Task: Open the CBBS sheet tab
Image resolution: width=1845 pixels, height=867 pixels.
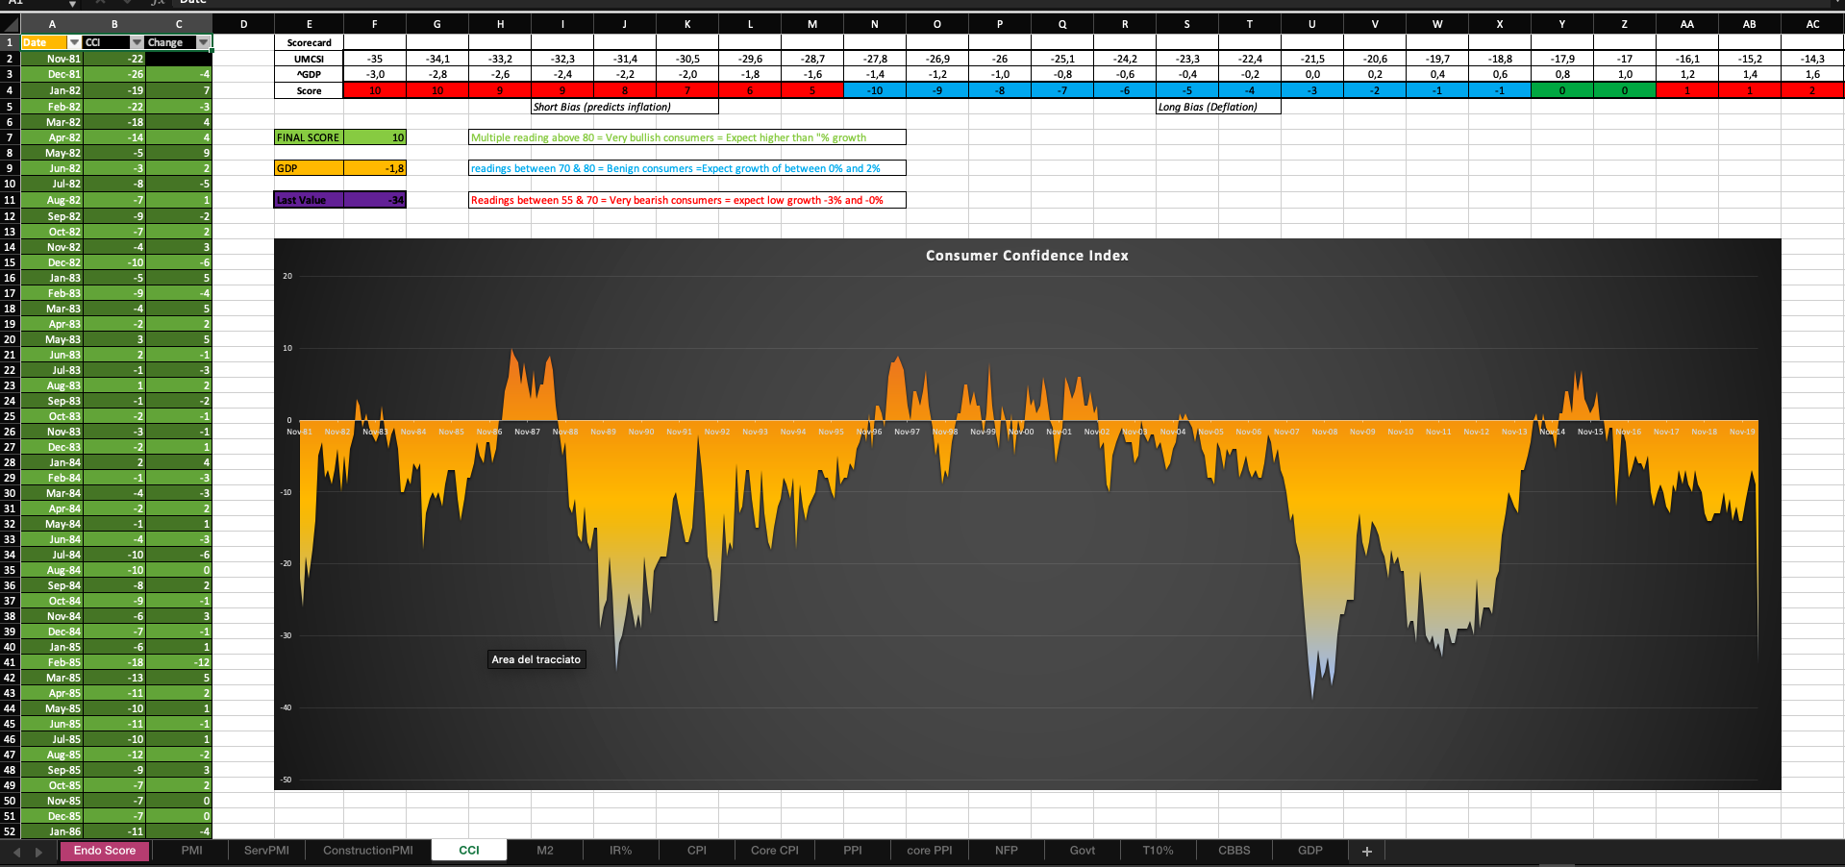Action: tap(1234, 851)
